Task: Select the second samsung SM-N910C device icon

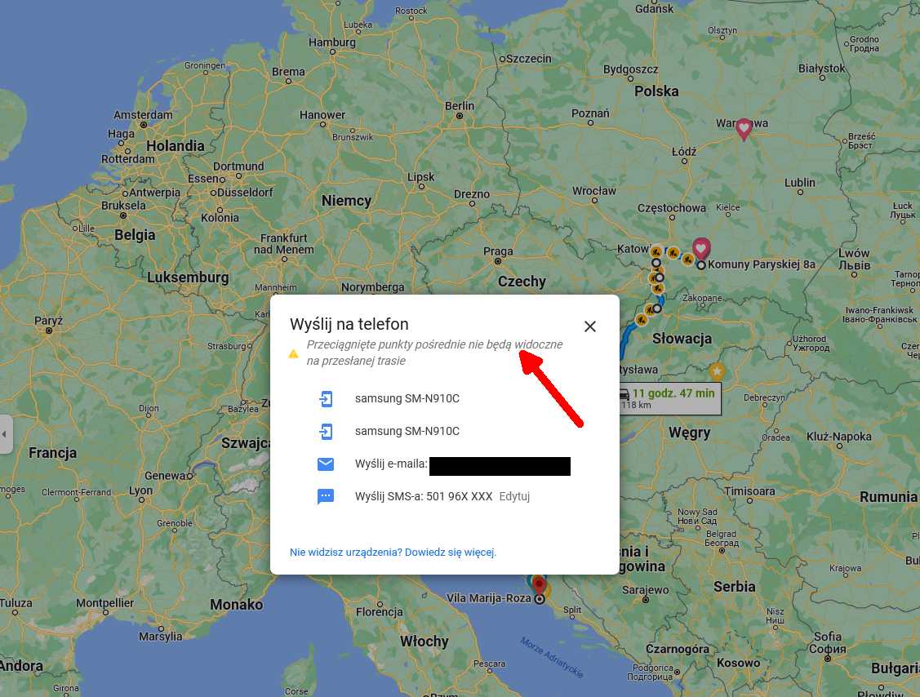Action: (326, 431)
